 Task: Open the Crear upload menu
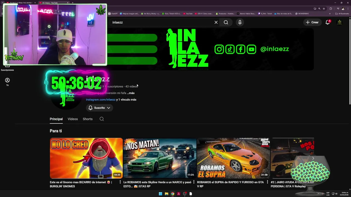(x=312, y=22)
